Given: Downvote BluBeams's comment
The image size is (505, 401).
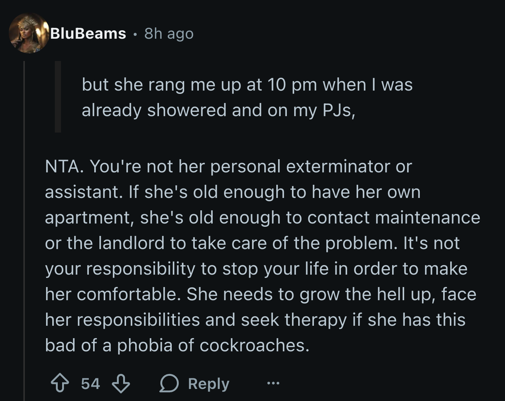Looking at the screenshot, I should click(x=122, y=383).
